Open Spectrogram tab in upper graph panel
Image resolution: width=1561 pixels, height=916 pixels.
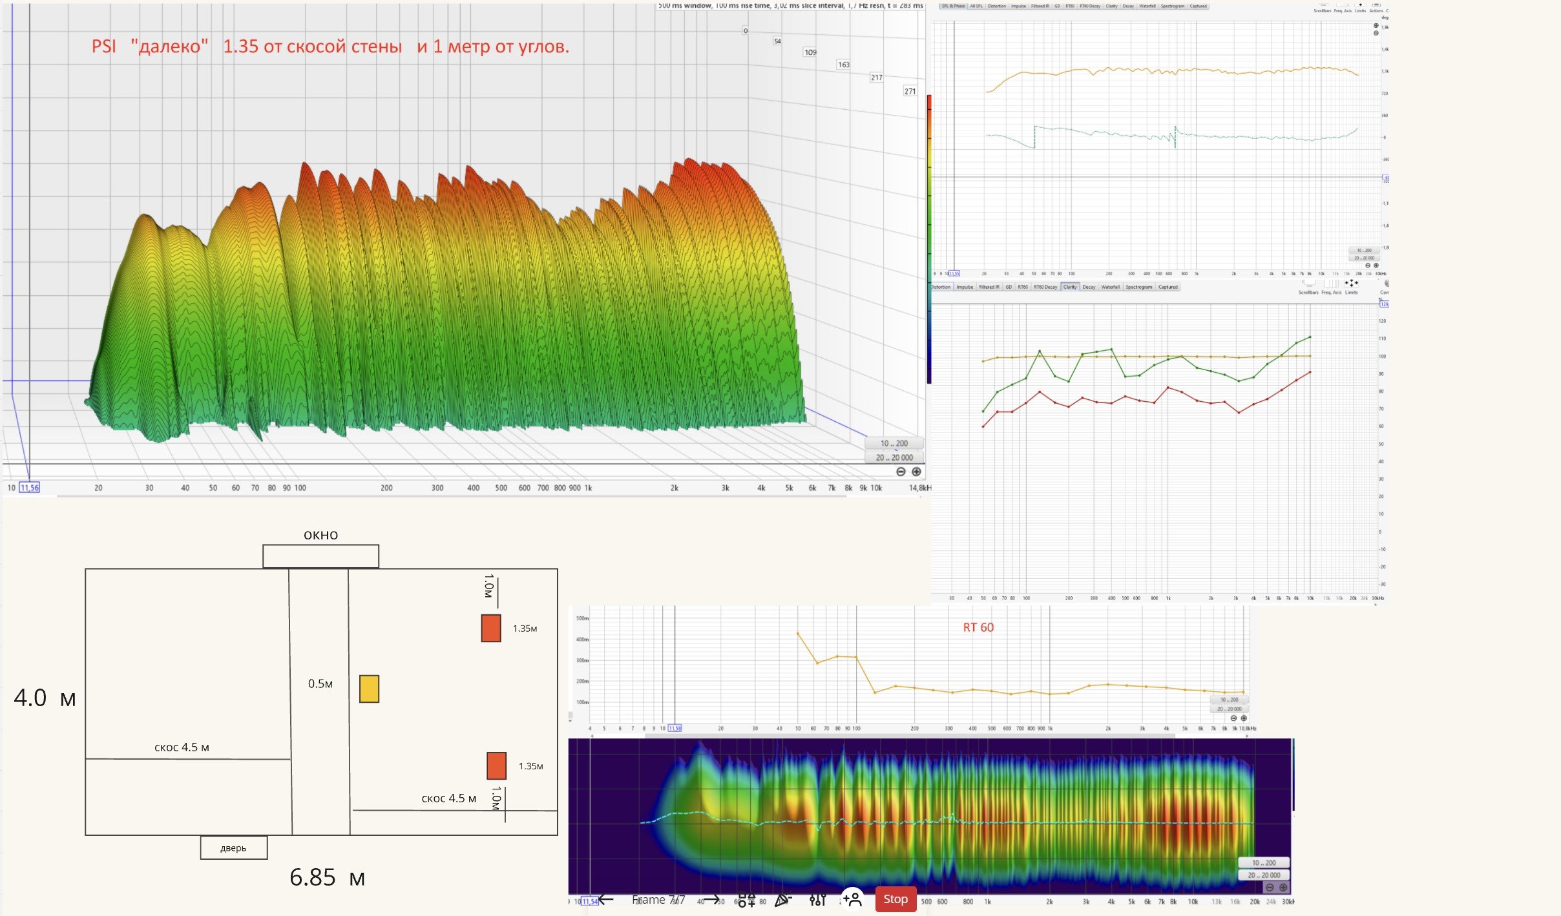tap(1172, 6)
